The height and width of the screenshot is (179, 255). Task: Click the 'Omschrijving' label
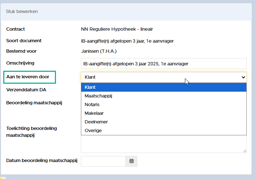coord(20,63)
